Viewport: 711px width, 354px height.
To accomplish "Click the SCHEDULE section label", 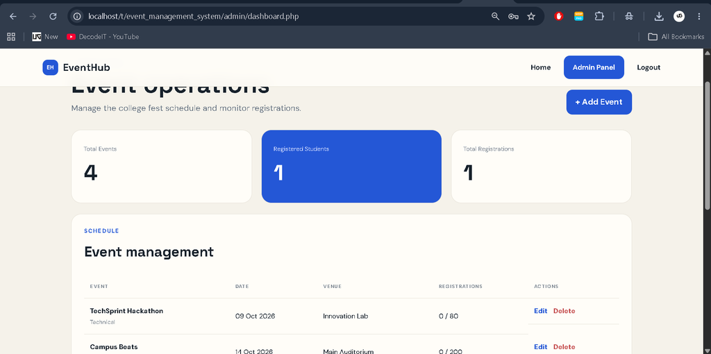I will (101, 231).
